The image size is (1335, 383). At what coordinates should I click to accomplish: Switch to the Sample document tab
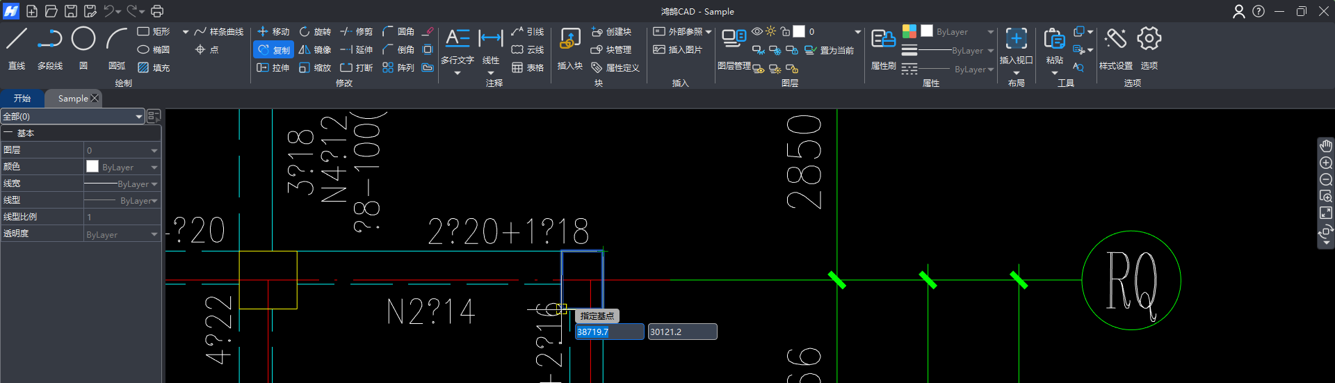pos(72,99)
